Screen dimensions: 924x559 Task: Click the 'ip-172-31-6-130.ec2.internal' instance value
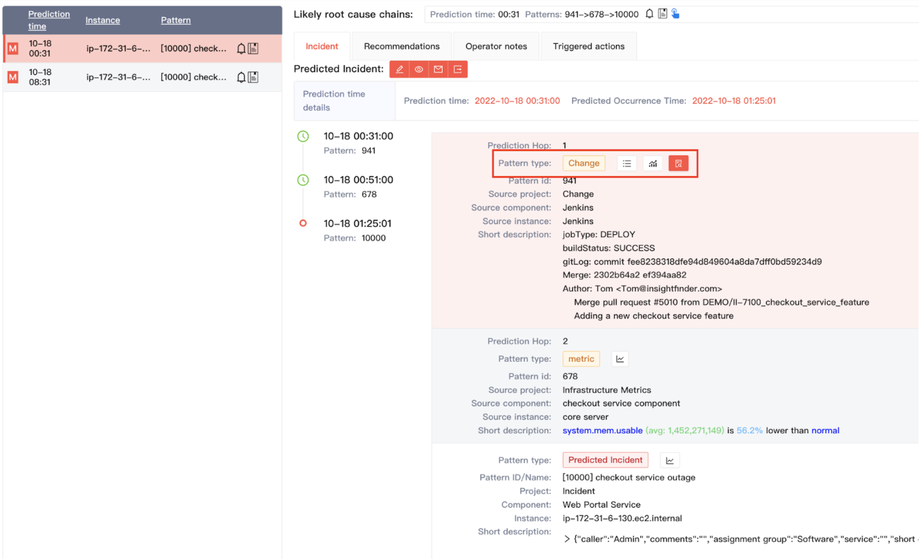[622, 519]
